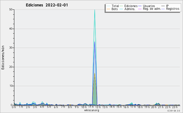Viewport: 183px width, 113px height.
Task: Click the Bots orange legend line
Action: pos(108,9)
